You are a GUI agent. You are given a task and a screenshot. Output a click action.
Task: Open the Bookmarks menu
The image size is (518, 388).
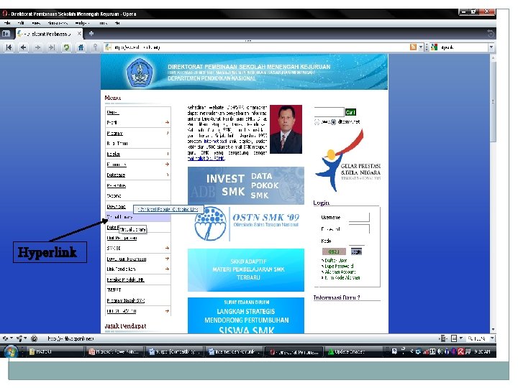58,23
